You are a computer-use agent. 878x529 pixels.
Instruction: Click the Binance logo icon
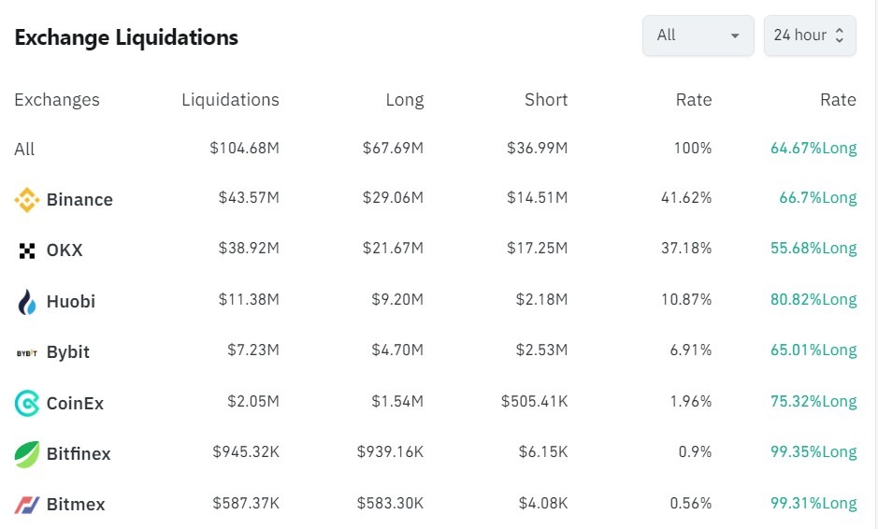[26, 200]
